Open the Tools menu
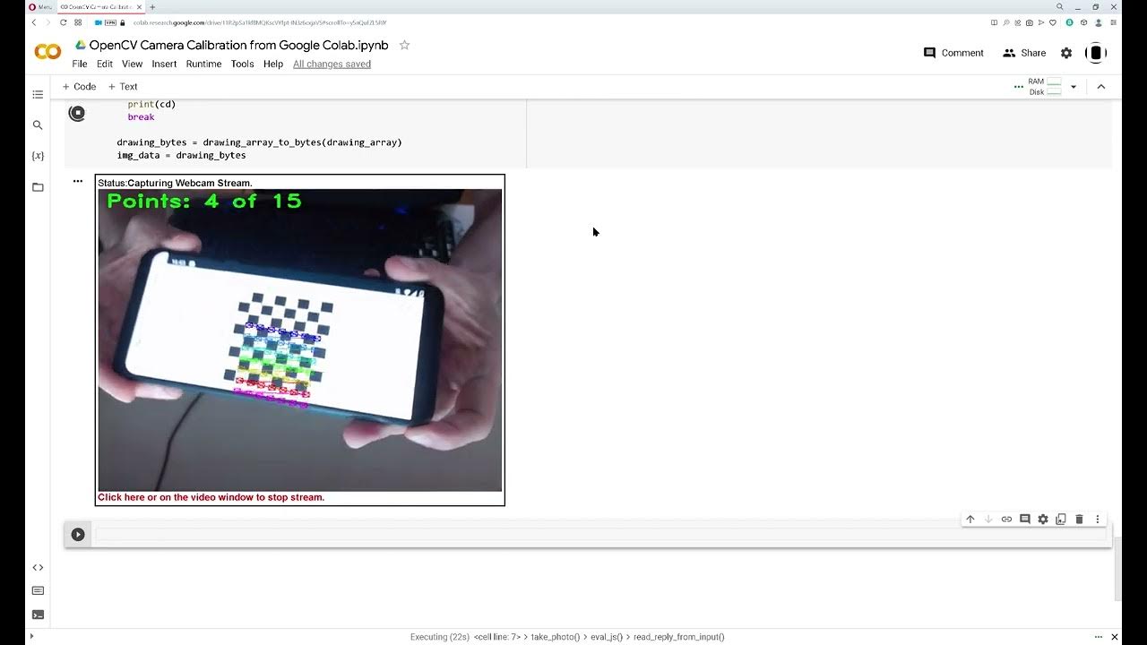This screenshot has width=1147, height=645. 242,64
